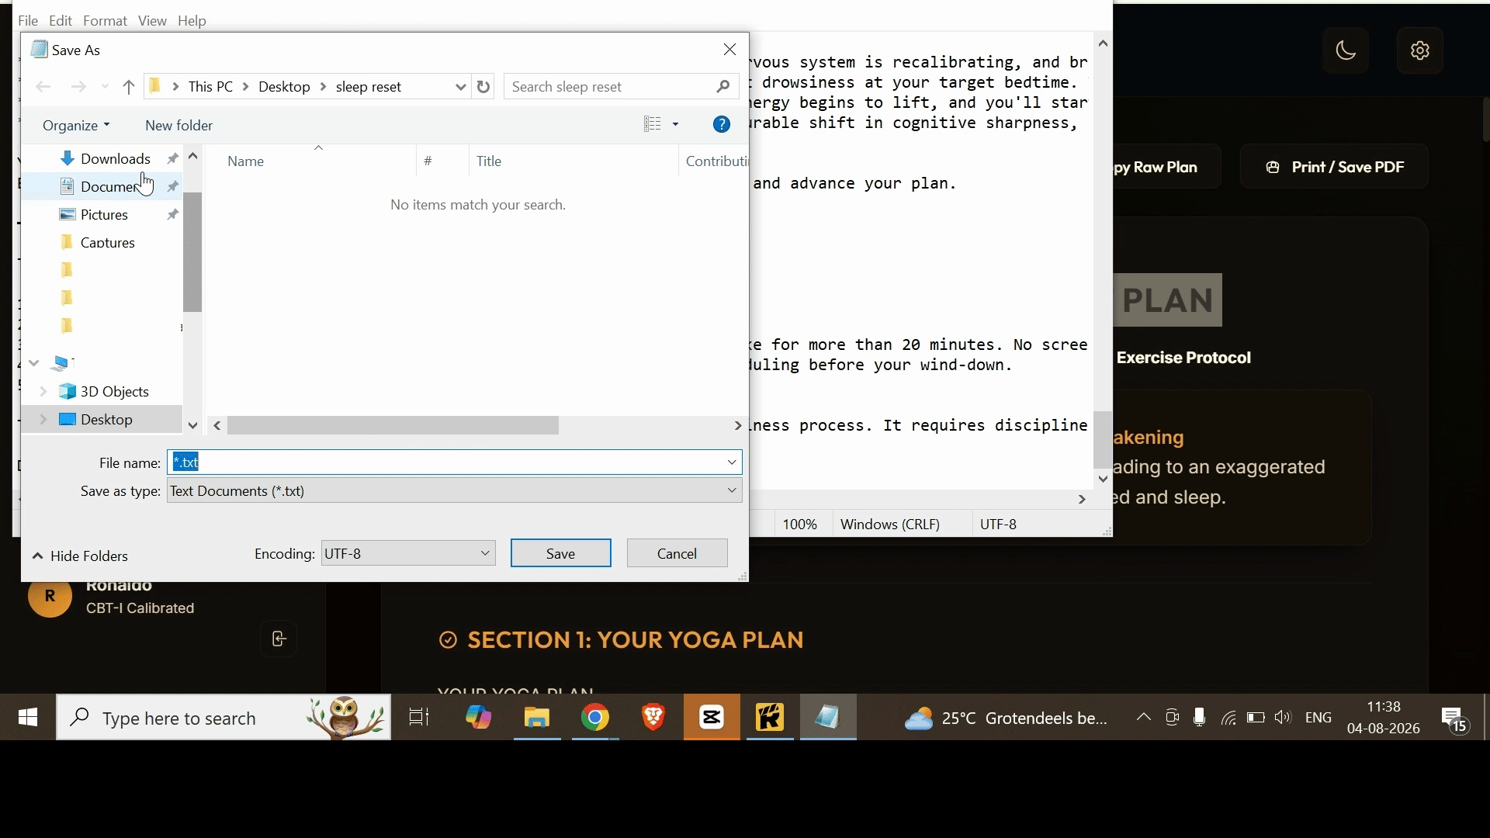This screenshot has height=838, width=1490.
Task: Expand the address path history dropdown
Action: pyautogui.click(x=460, y=87)
